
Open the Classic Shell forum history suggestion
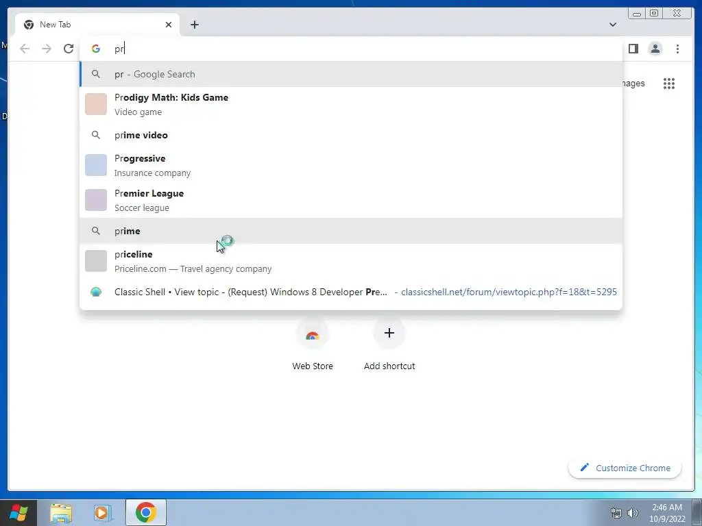pyautogui.click(x=351, y=292)
